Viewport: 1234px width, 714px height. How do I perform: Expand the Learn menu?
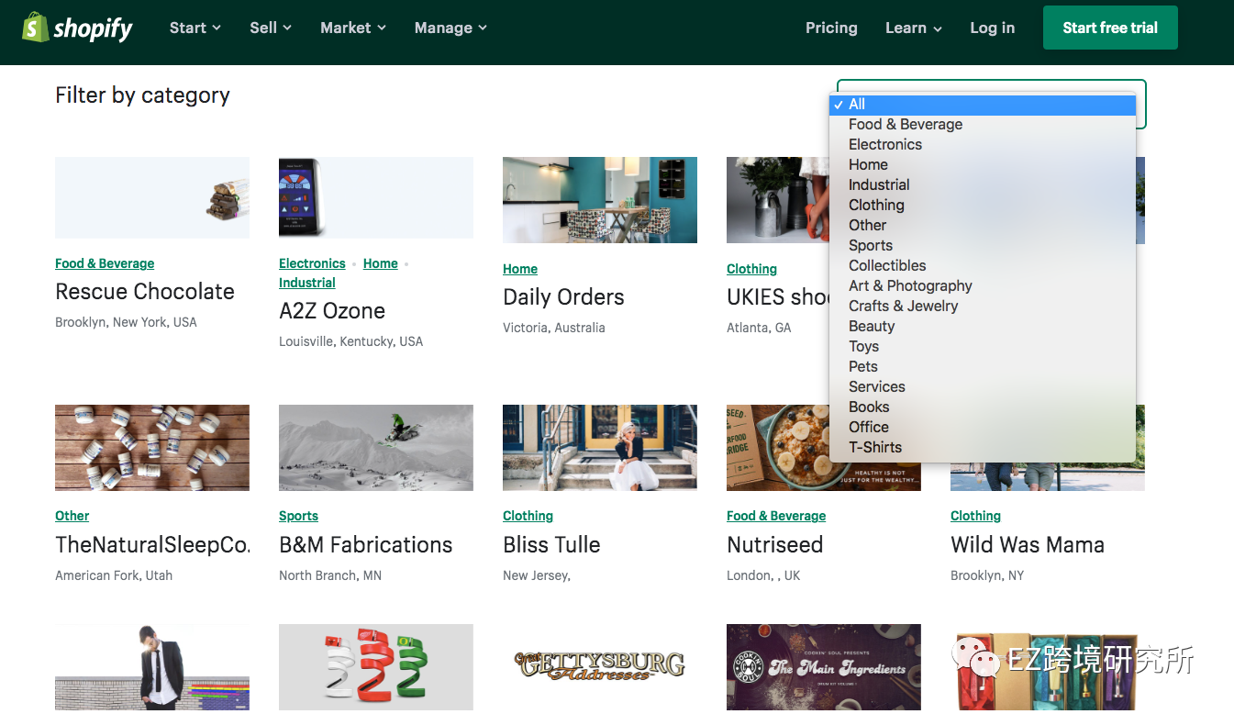(914, 28)
